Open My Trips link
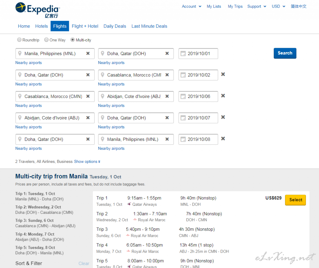 coord(235,6)
